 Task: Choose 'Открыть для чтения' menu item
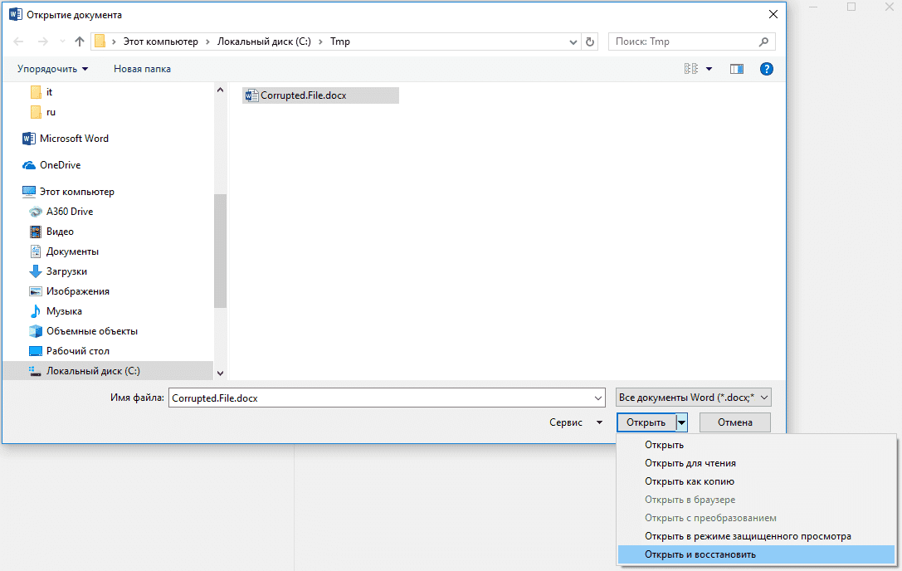point(757,463)
